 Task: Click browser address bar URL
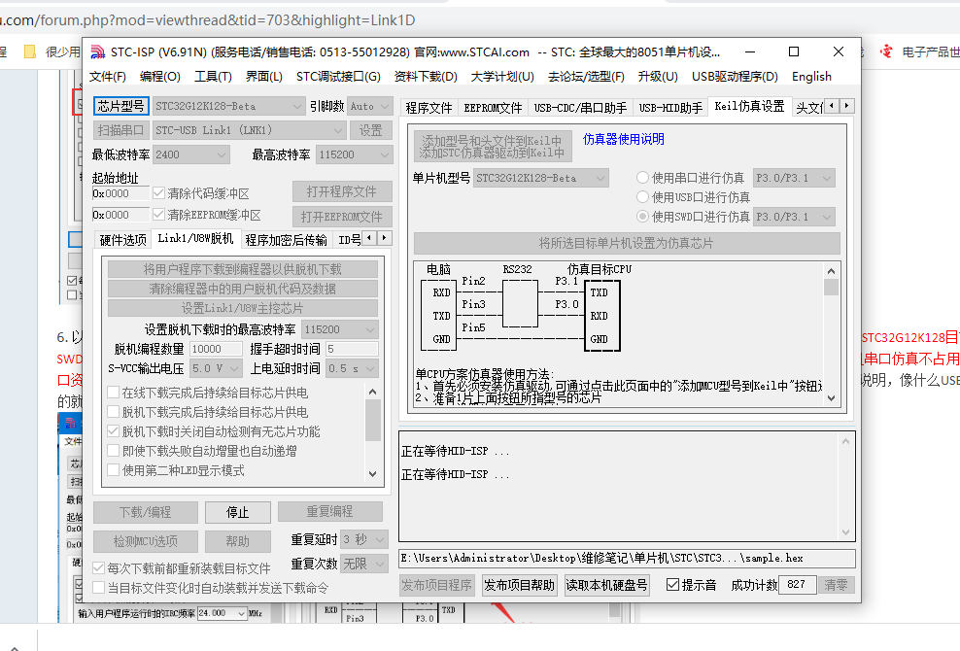pyautogui.click(x=208, y=20)
